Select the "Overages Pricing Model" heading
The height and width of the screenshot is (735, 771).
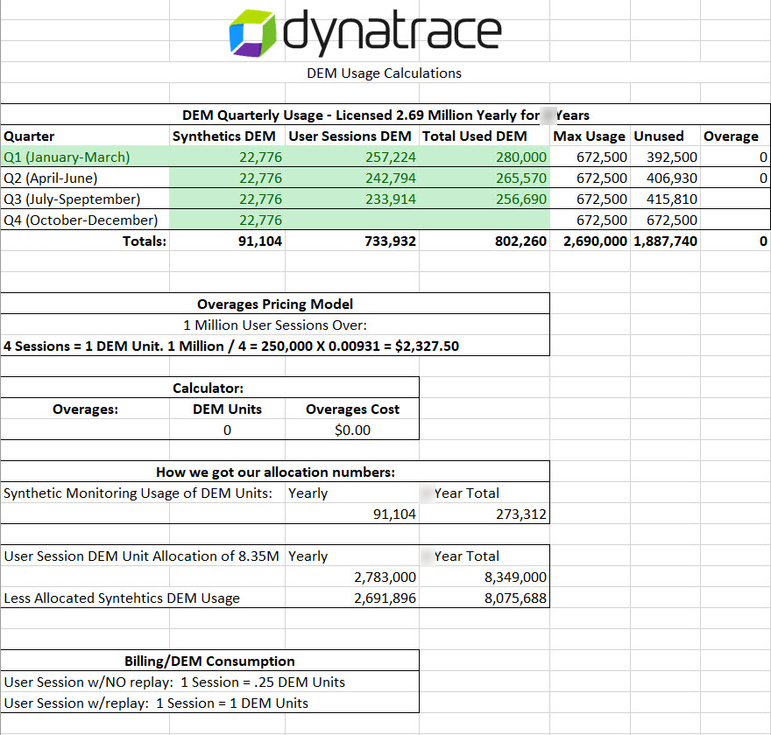pos(275,304)
